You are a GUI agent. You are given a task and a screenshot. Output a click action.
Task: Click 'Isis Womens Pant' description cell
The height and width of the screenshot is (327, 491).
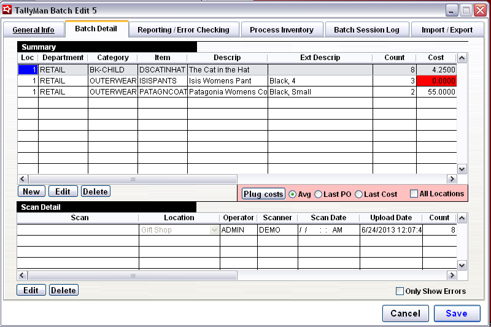click(x=228, y=81)
